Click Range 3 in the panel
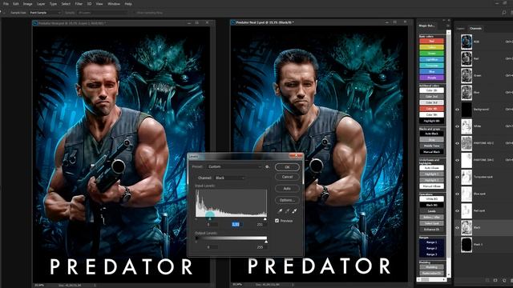The height and width of the screenshot is (288, 513). click(431, 254)
